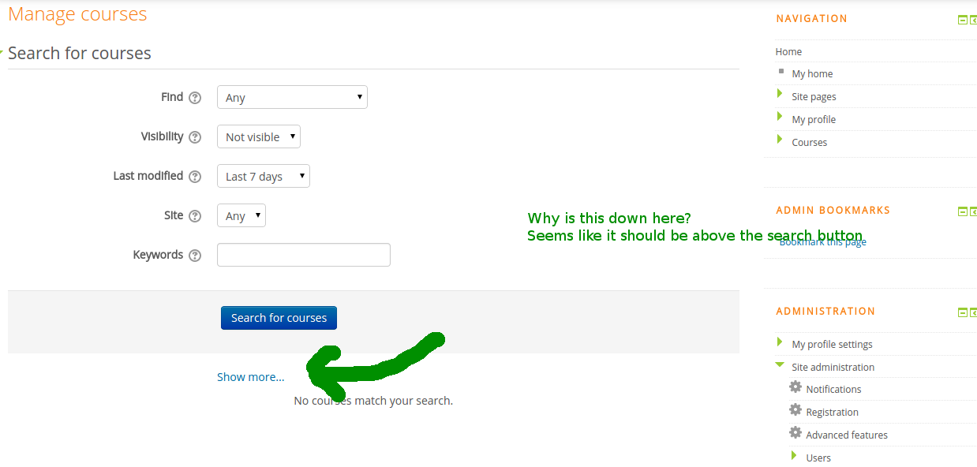Open help icon next to Site
The image size is (977, 467).
(x=195, y=216)
